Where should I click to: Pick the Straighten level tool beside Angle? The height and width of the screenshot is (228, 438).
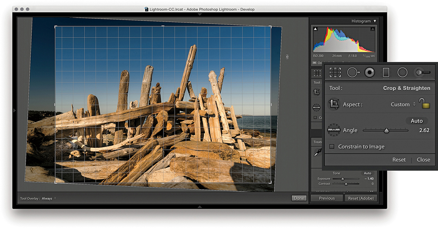(x=334, y=130)
